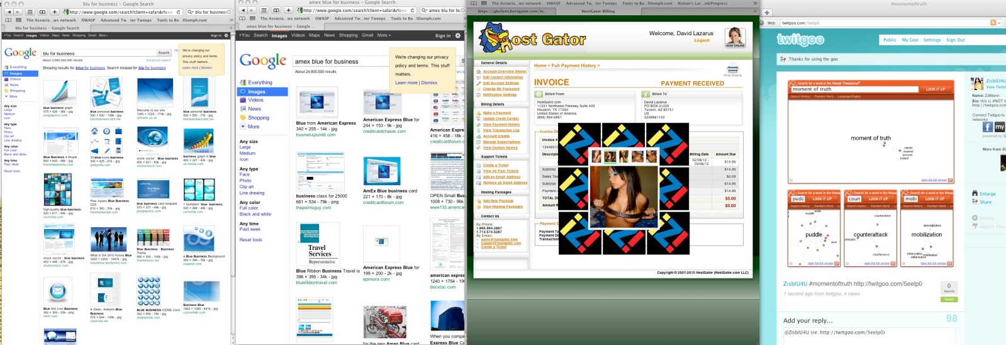The width and height of the screenshot is (1006, 345).
Task: Select Maps in amex blue Google top bar
Action: click(x=315, y=35)
